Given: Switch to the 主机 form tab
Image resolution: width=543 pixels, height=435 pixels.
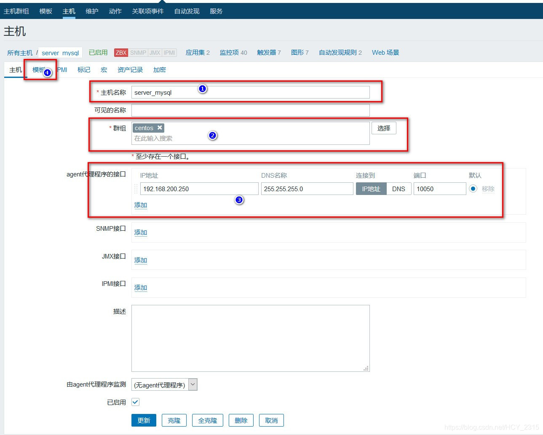Looking at the screenshot, I should (x=16, y=69).
